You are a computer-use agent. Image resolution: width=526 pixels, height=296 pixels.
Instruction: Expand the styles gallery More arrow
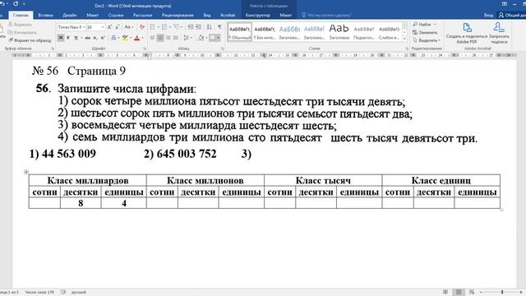pos(405,39)
